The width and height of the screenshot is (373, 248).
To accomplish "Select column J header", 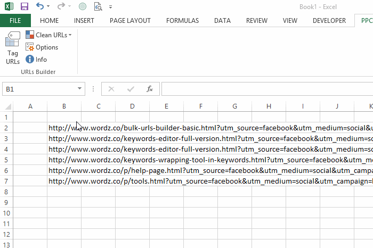I will click(x=337, y=106).
